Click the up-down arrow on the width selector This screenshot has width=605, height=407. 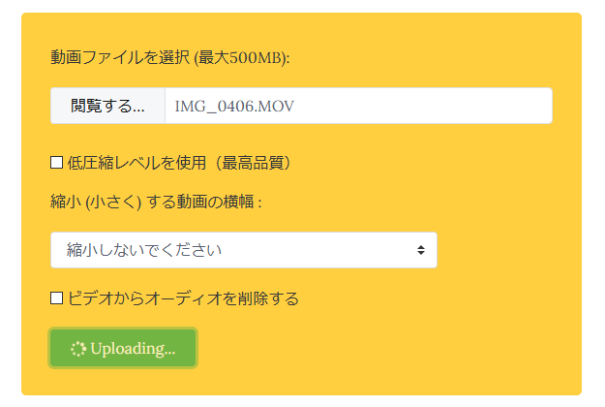tap(421, 250)
